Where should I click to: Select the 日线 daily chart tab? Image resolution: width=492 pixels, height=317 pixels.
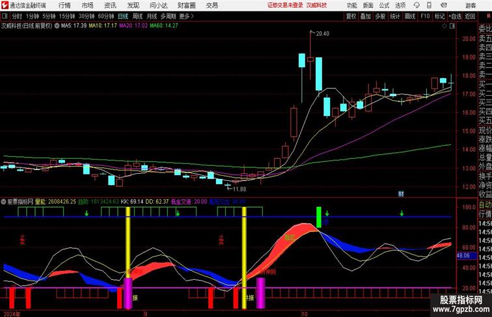coord(123,16)
